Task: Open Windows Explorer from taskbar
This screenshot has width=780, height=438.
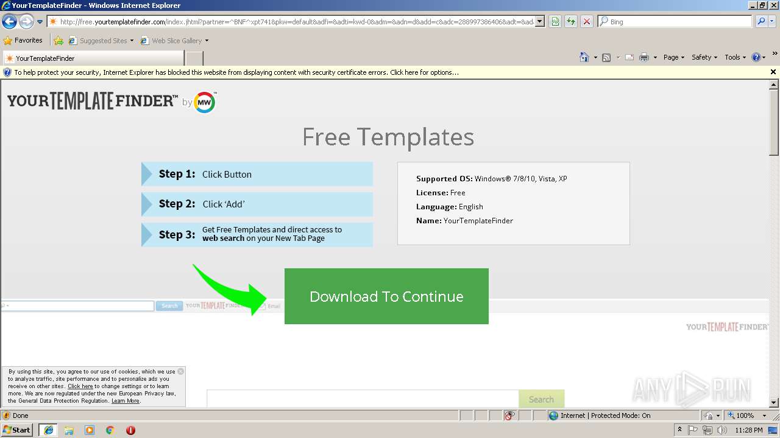Action: pos(69,430)
